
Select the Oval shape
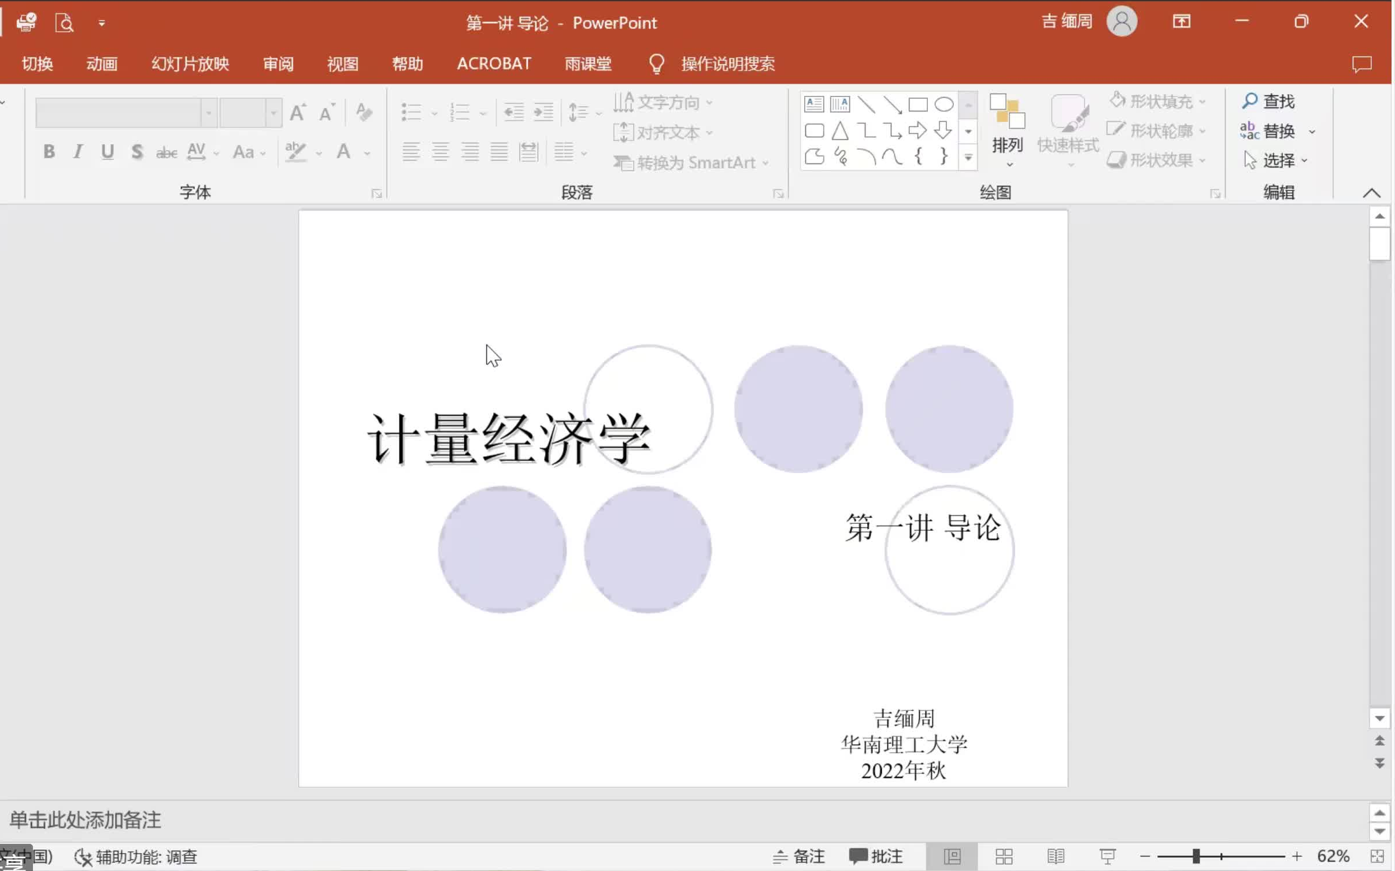pos(943,105)
